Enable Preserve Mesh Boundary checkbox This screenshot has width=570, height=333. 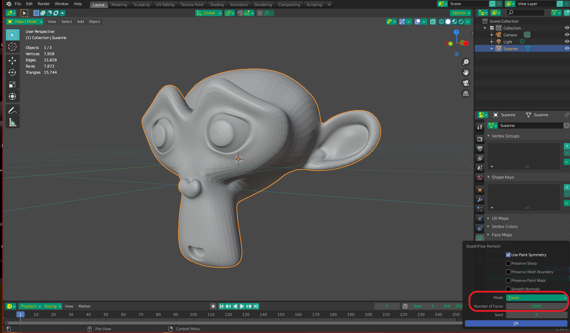click(508, 272)
